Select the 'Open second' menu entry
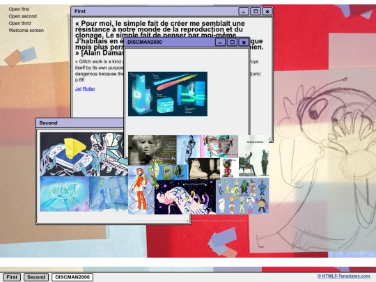376x282 pixels. coord(23,16)
